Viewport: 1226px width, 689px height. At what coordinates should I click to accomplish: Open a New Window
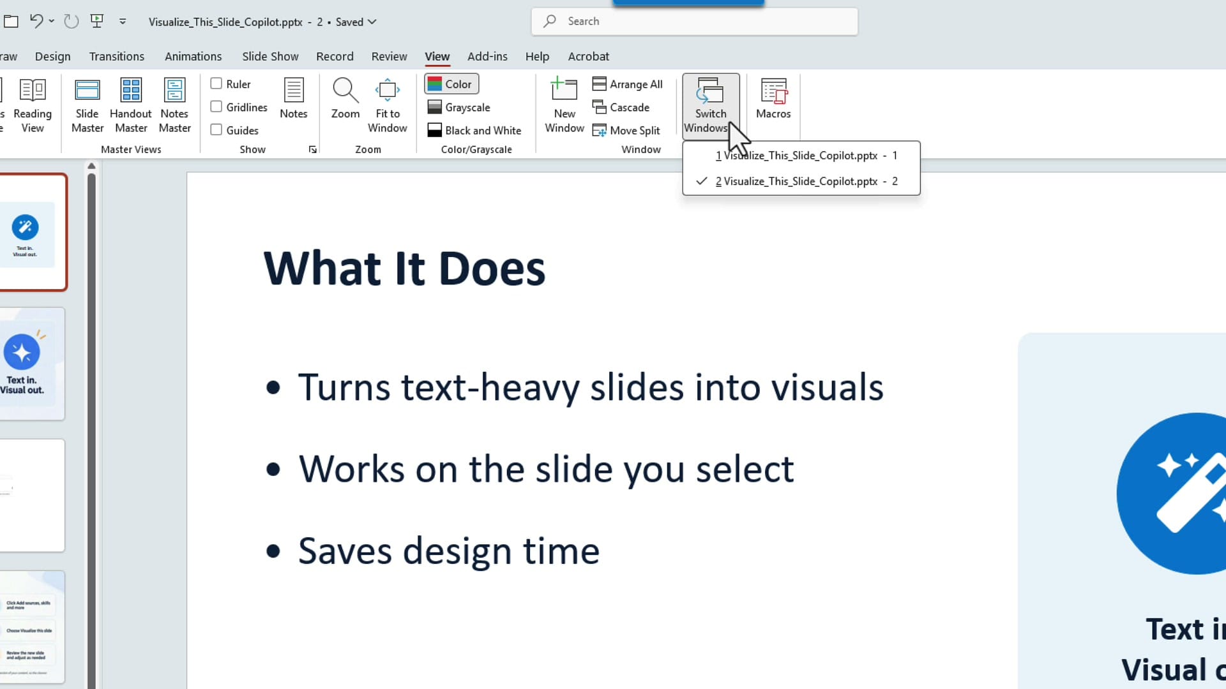[x=564, y=105]
